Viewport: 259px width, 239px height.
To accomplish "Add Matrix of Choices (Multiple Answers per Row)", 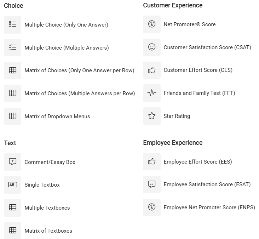I will [x=69, y=93].
